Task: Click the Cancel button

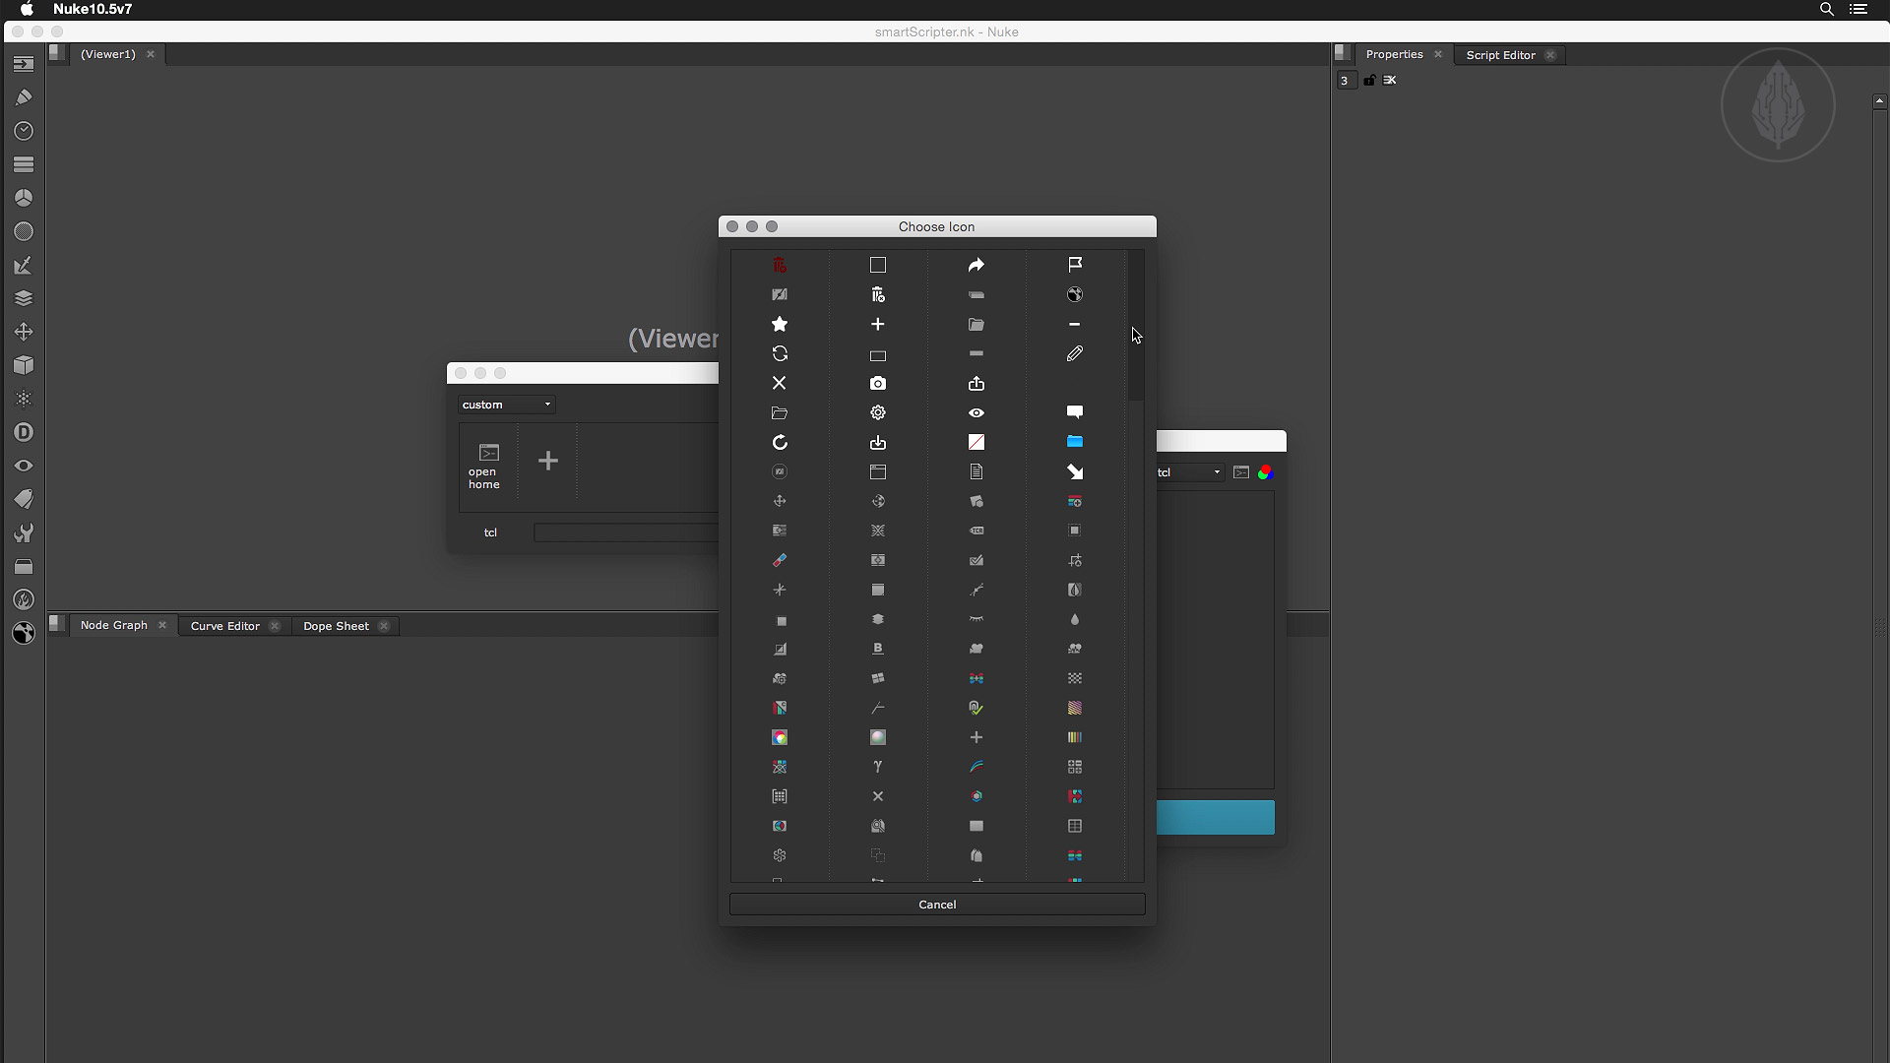Action: [937, 905]
